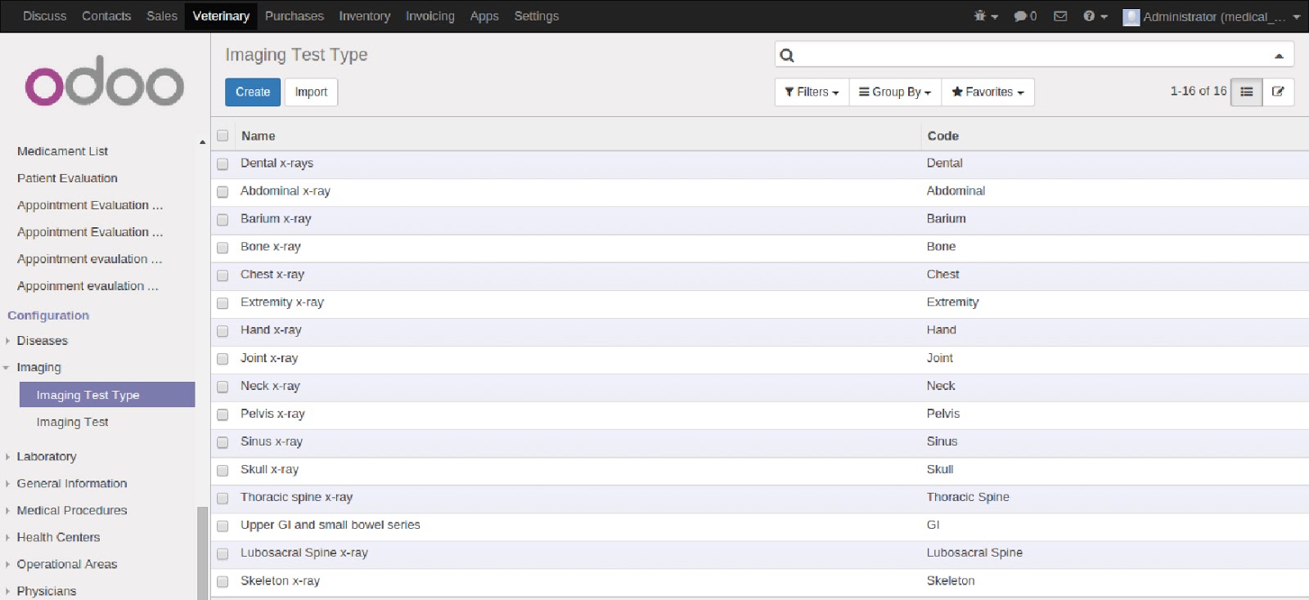Open the Sales menu
Screen dimensions: 1309x600
[x=161, y=16]
